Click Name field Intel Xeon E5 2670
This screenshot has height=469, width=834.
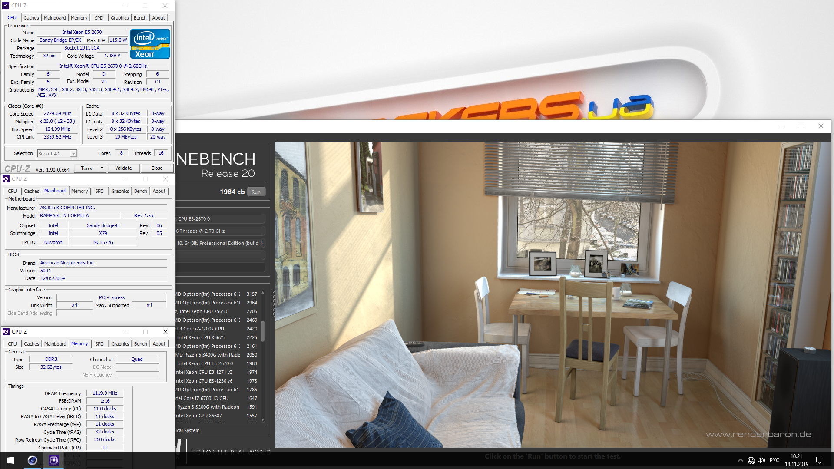point(82,32)
